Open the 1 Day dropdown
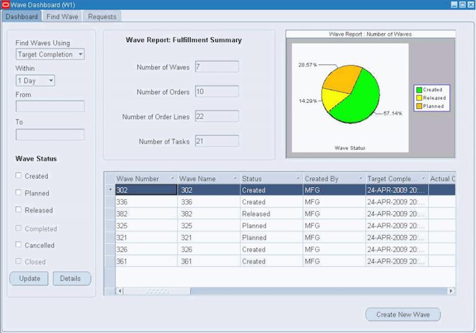This screenshot has width=476, height=333. pos(35,81)
